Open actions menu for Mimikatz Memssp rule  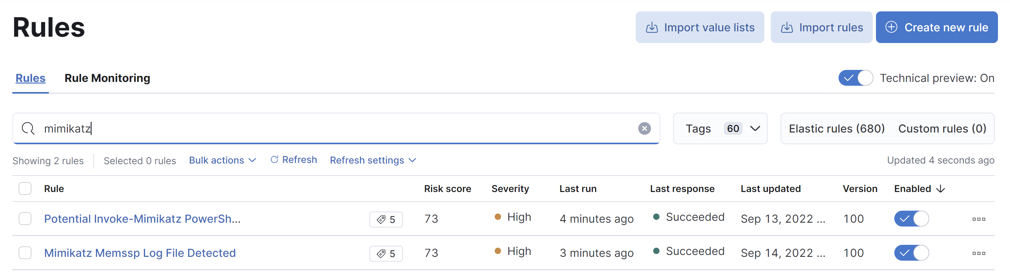point(978,253)
